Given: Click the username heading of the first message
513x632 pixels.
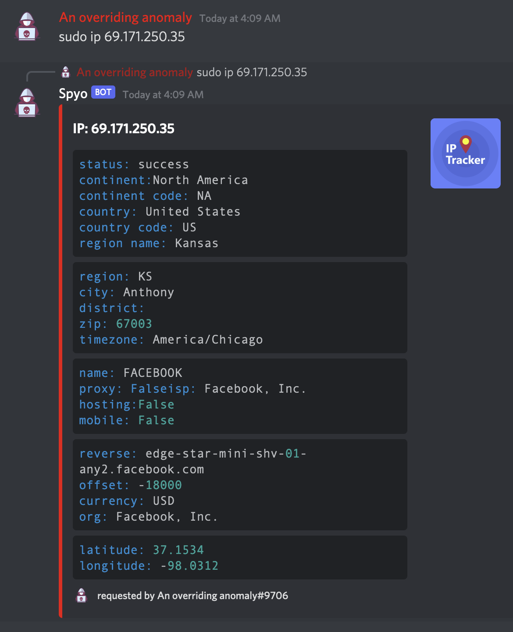Looking at the screenshot, I should coord(125,18).
